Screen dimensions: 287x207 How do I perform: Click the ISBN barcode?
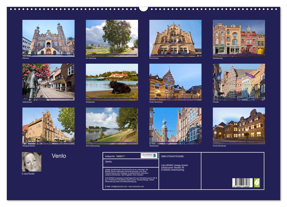242,183
